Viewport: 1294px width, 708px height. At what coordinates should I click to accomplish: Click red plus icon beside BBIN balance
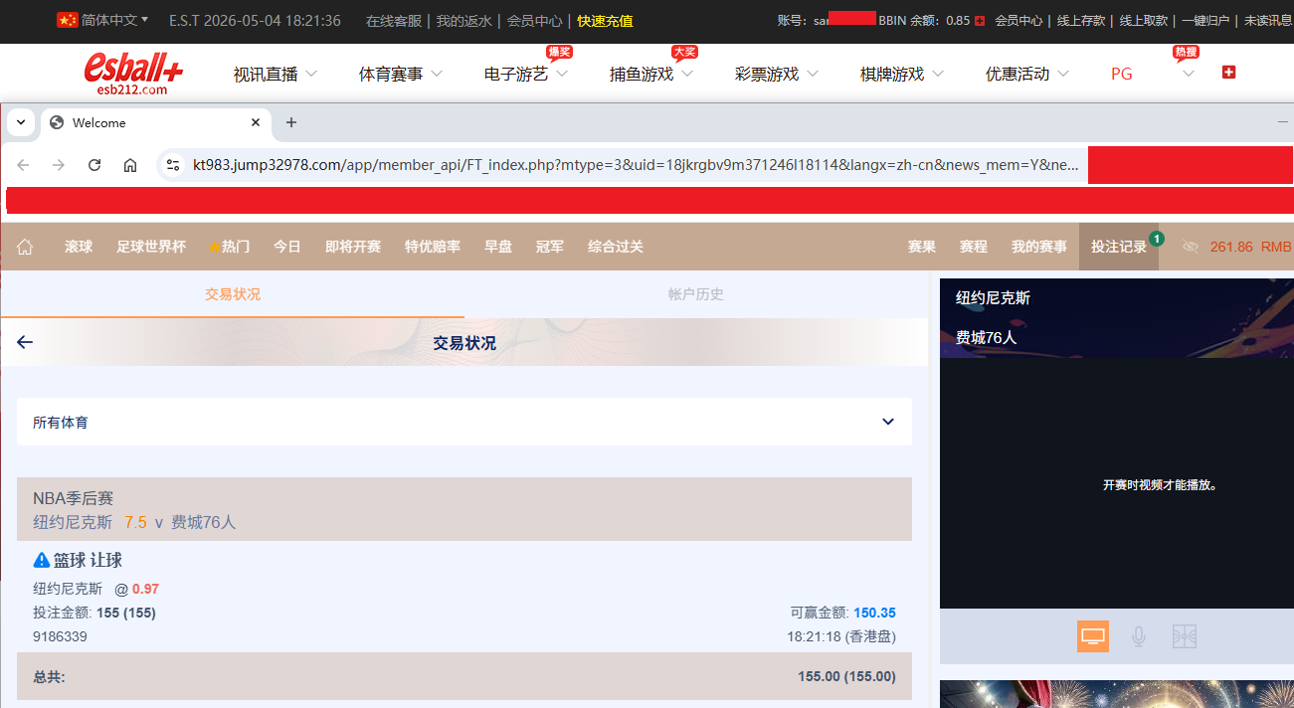coord(980,21)
